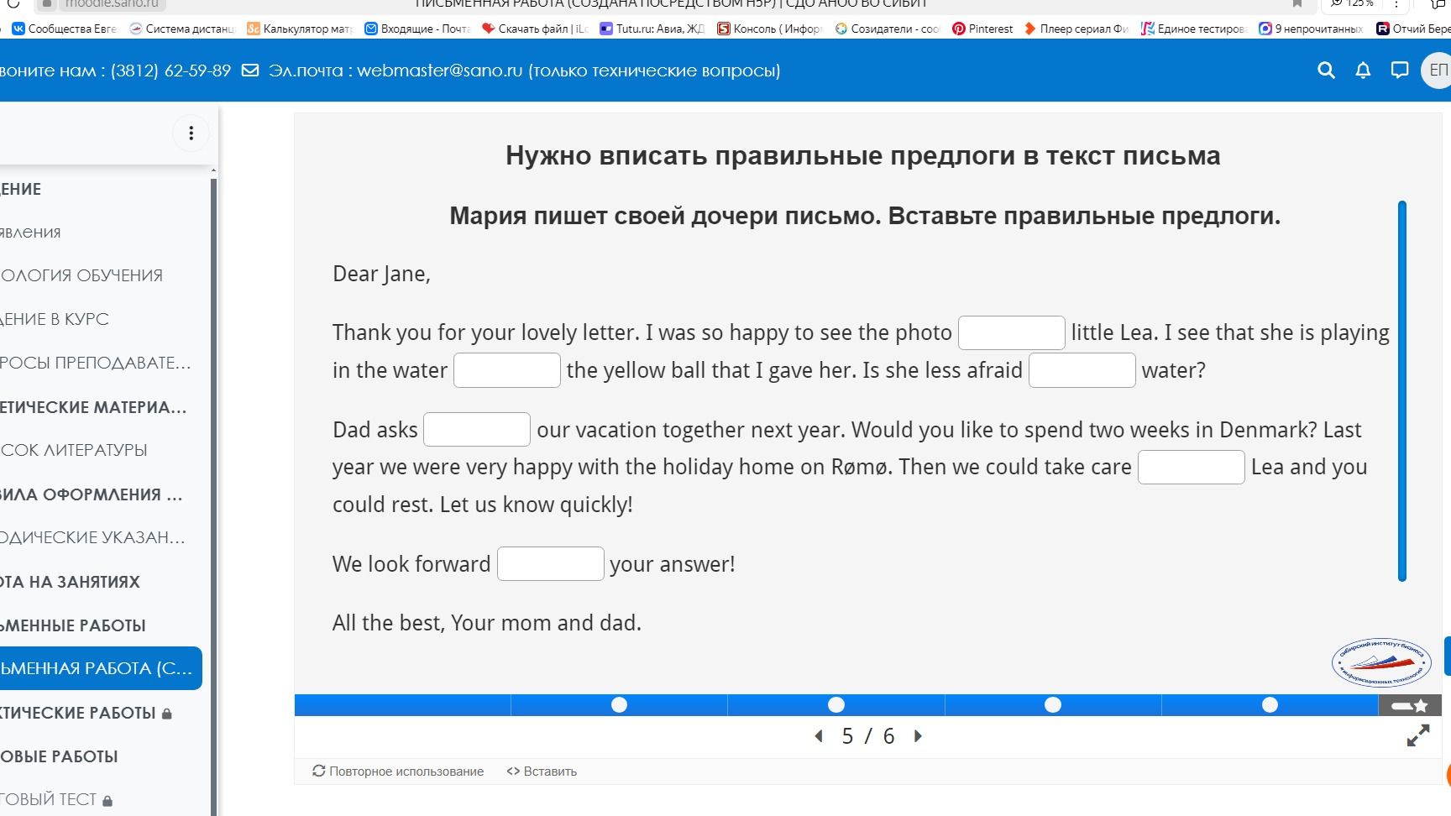
Task: Click the blank after 'see the photo'
Action: (x=1012, y=333)
